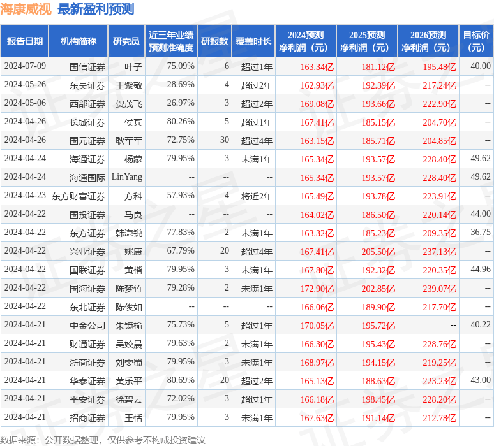Click researcher name 韩潇锐

point(129,233)
